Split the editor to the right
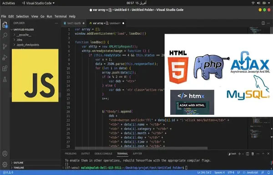This screenshot has height=175, width=273. [x=263, y=23]
